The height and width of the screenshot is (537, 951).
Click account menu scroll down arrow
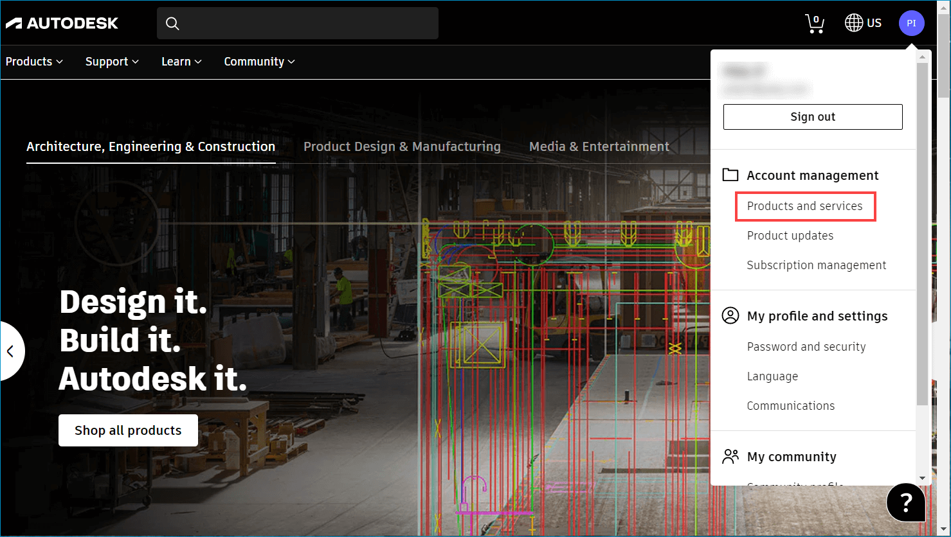(922, 478)
